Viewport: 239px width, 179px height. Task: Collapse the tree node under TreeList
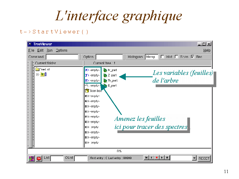click(38, 75)
